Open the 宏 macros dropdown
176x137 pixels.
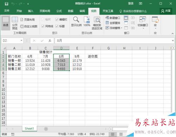155,23
